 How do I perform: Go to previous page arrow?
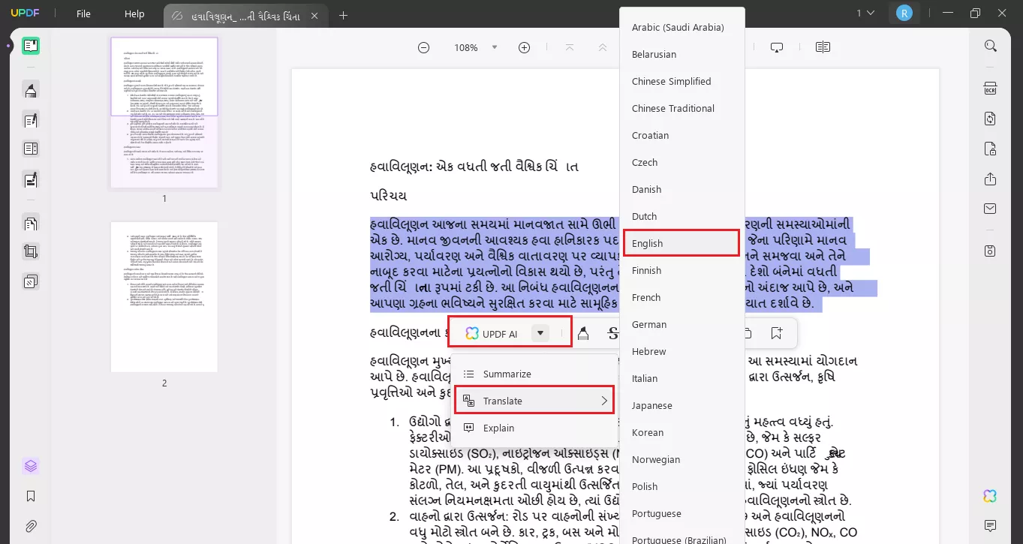coord(603,47)
